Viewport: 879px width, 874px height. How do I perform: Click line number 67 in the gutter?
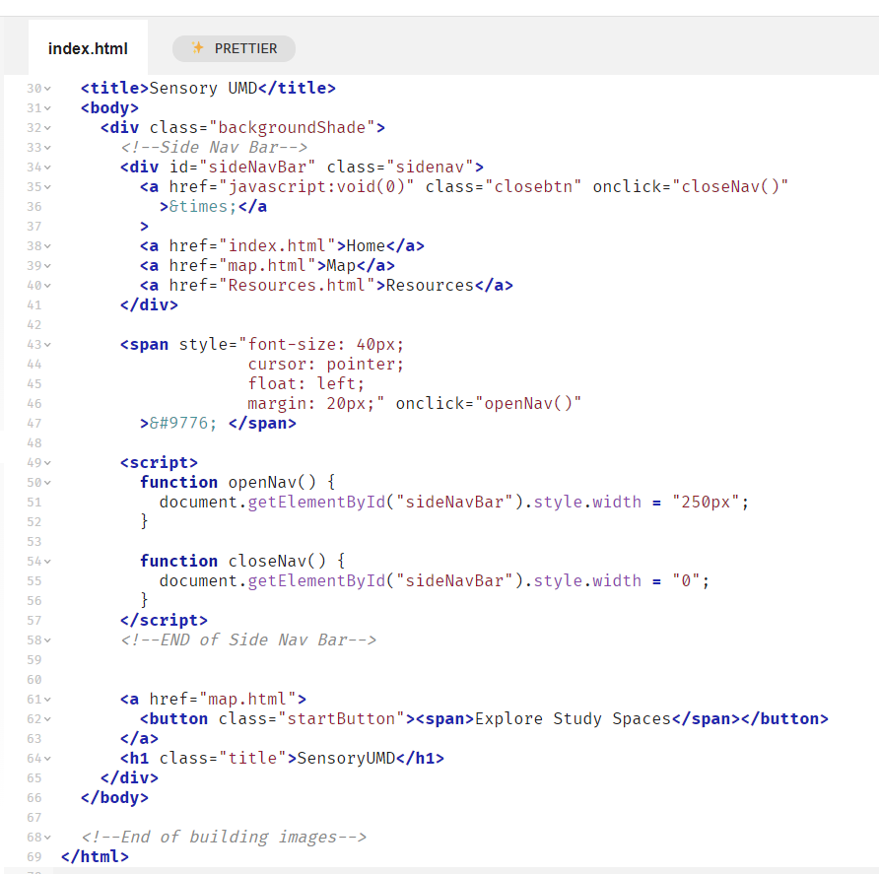[34, 818]
